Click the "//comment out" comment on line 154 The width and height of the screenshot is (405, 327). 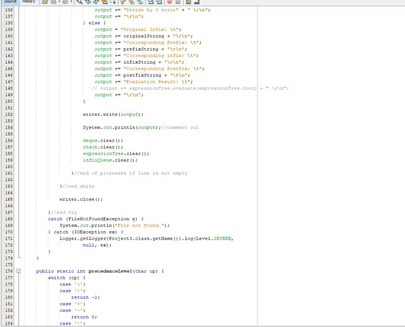[x=180, y=127]
